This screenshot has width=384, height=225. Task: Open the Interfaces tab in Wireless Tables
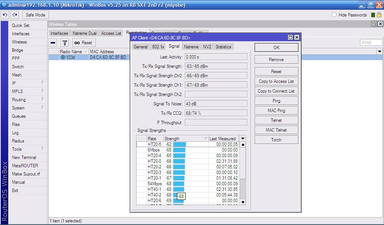59,33
